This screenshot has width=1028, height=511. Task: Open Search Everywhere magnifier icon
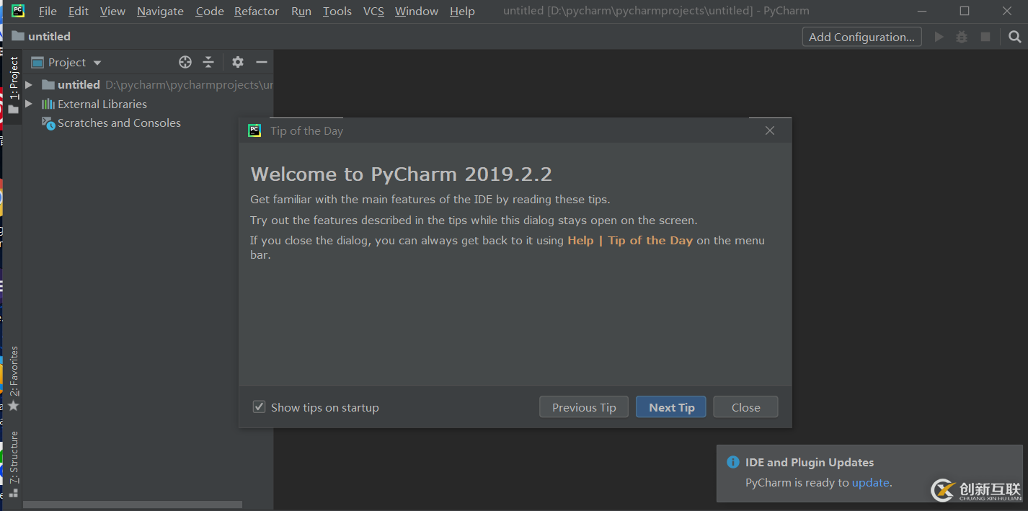[x=1014, y=37]
